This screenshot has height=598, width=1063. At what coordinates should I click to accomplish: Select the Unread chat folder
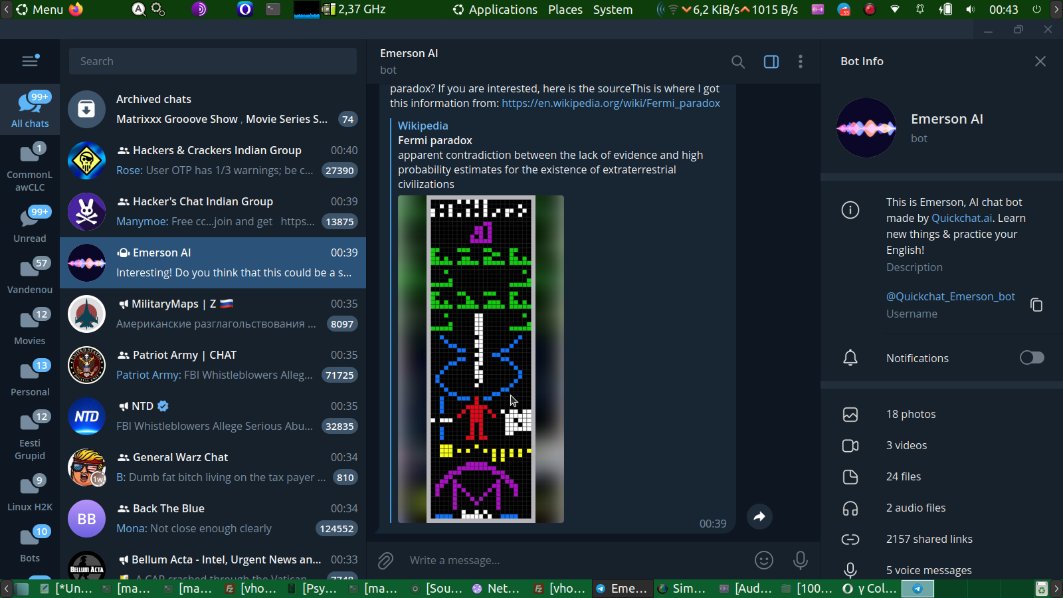click(30, 224)
